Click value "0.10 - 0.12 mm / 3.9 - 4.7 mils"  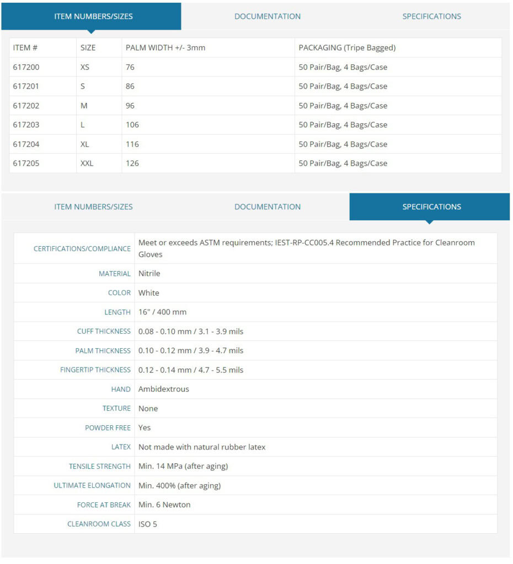pos(191,351)
